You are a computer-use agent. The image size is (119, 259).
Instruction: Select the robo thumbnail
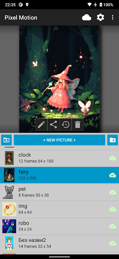point(9,226)
